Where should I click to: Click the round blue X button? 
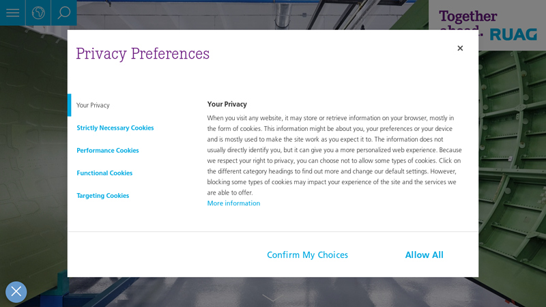(16, 292)
